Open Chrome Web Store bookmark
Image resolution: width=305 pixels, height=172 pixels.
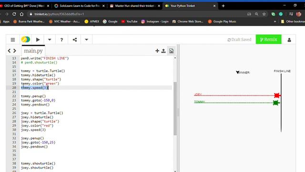coord(188,21)
